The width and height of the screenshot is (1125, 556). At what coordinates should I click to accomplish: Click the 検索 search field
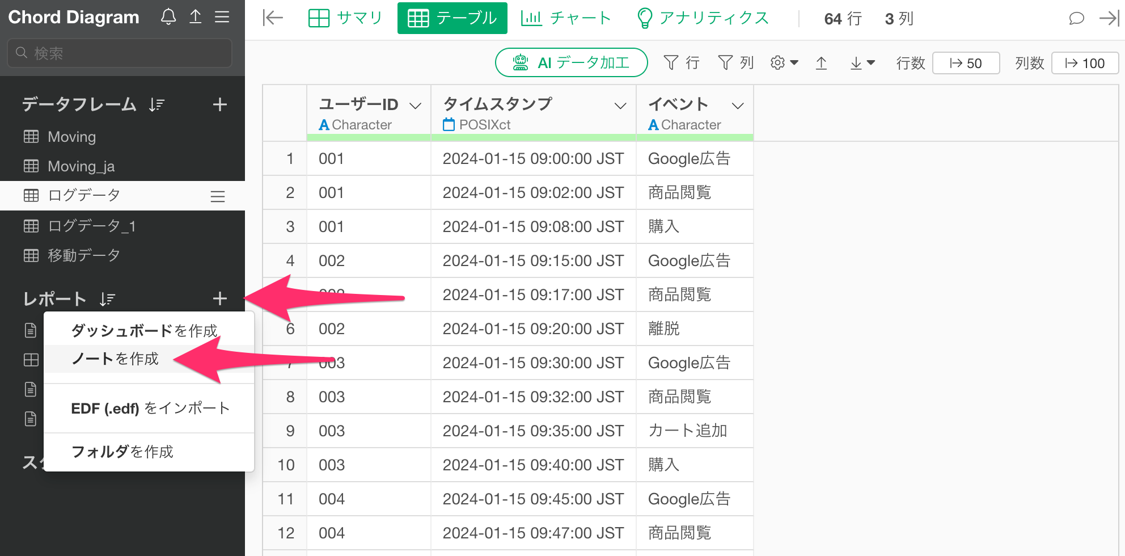(x=120, y=53)
